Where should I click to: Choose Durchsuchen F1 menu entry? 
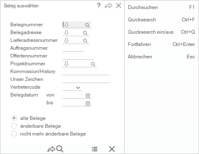[x=161, y=7]
